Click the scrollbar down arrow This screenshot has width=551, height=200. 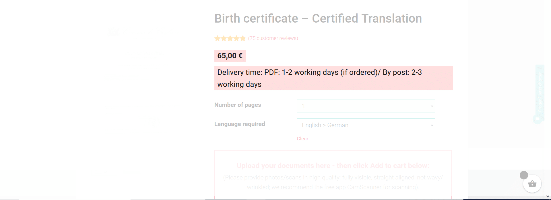(548, 196)
